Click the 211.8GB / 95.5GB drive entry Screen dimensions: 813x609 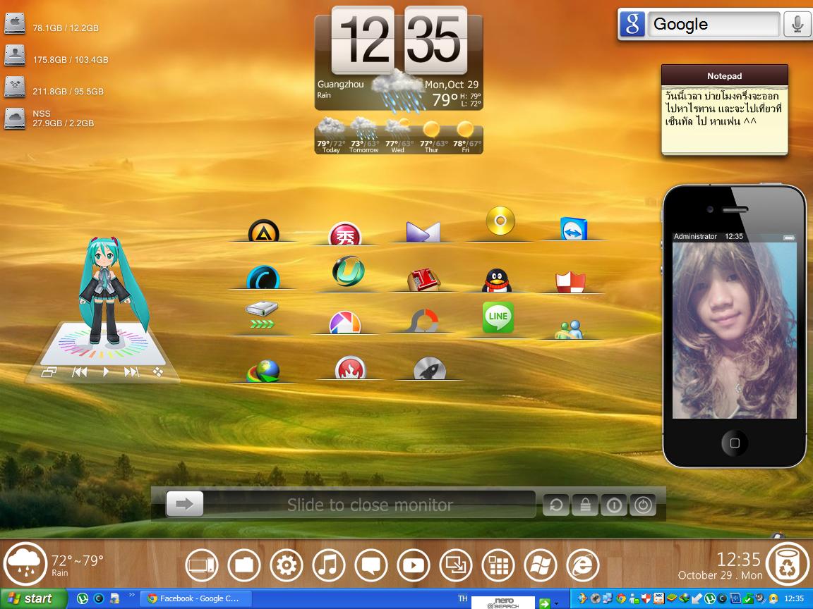click(54, 88)
